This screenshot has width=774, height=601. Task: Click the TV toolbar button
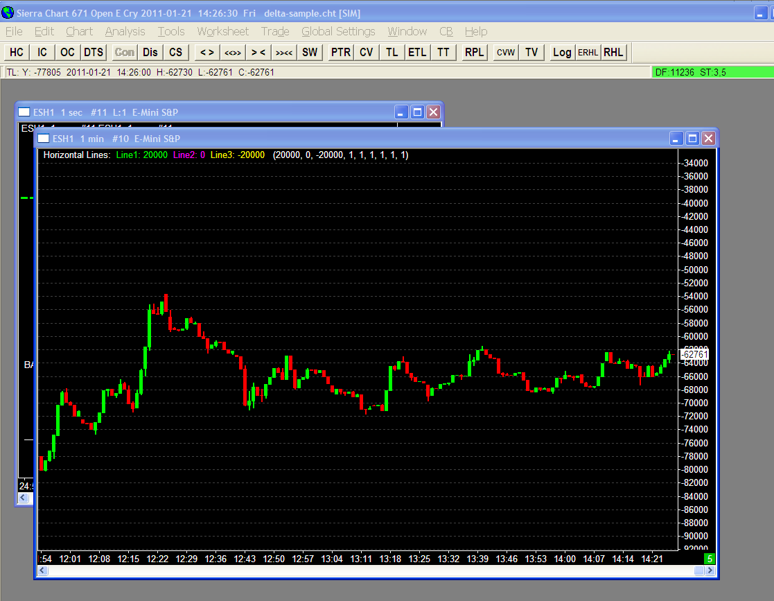(531, 53)
